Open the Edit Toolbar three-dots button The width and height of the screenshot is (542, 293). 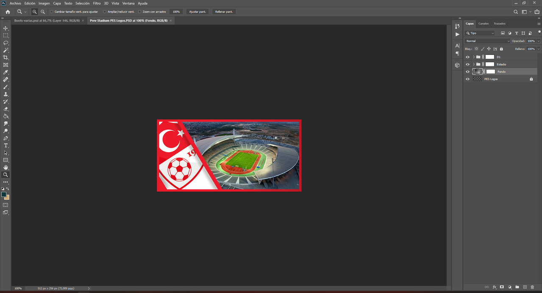coord(6,182)
